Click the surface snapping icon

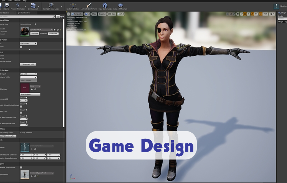241,14
